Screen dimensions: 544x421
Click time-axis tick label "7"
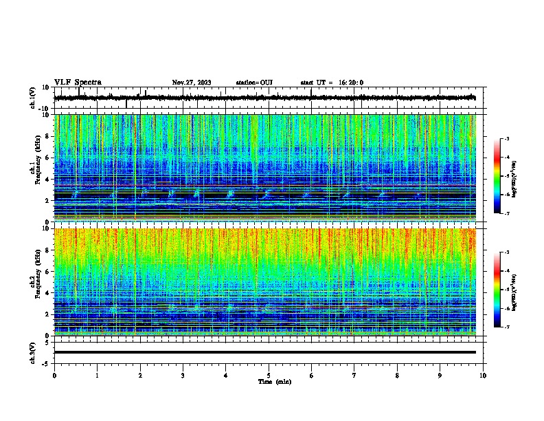(354, 376)
